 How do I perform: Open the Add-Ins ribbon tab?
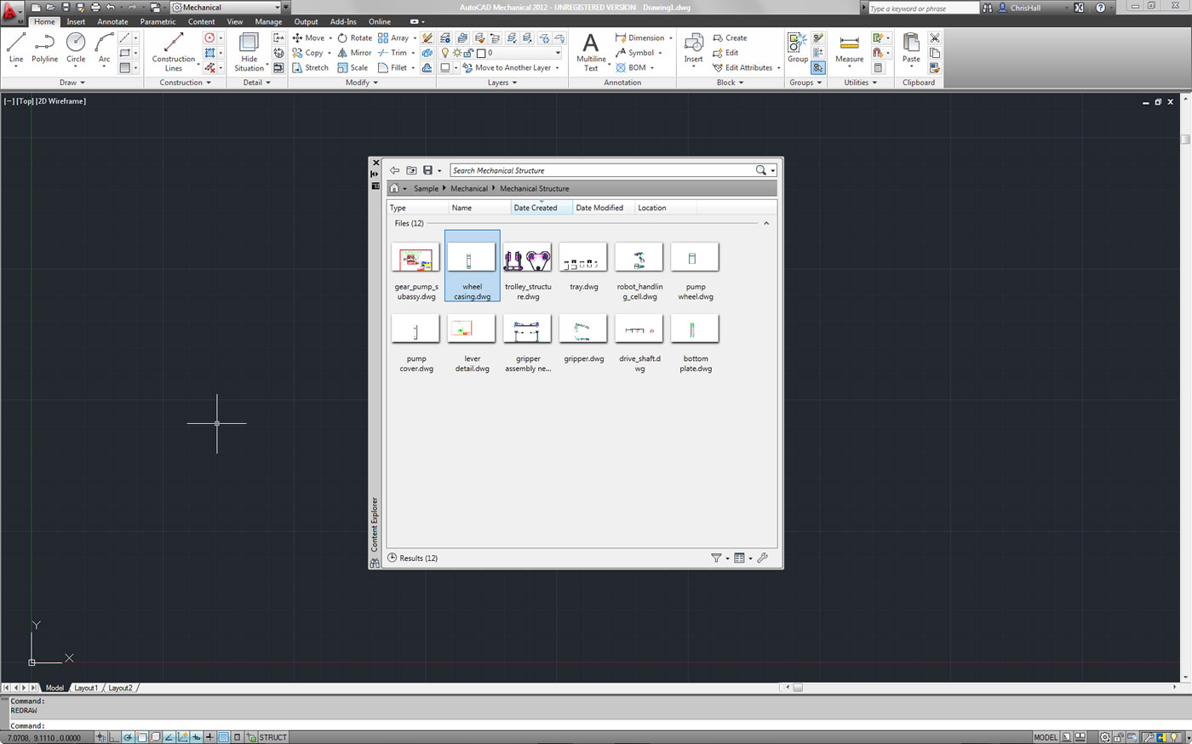(x=343, y=21)
